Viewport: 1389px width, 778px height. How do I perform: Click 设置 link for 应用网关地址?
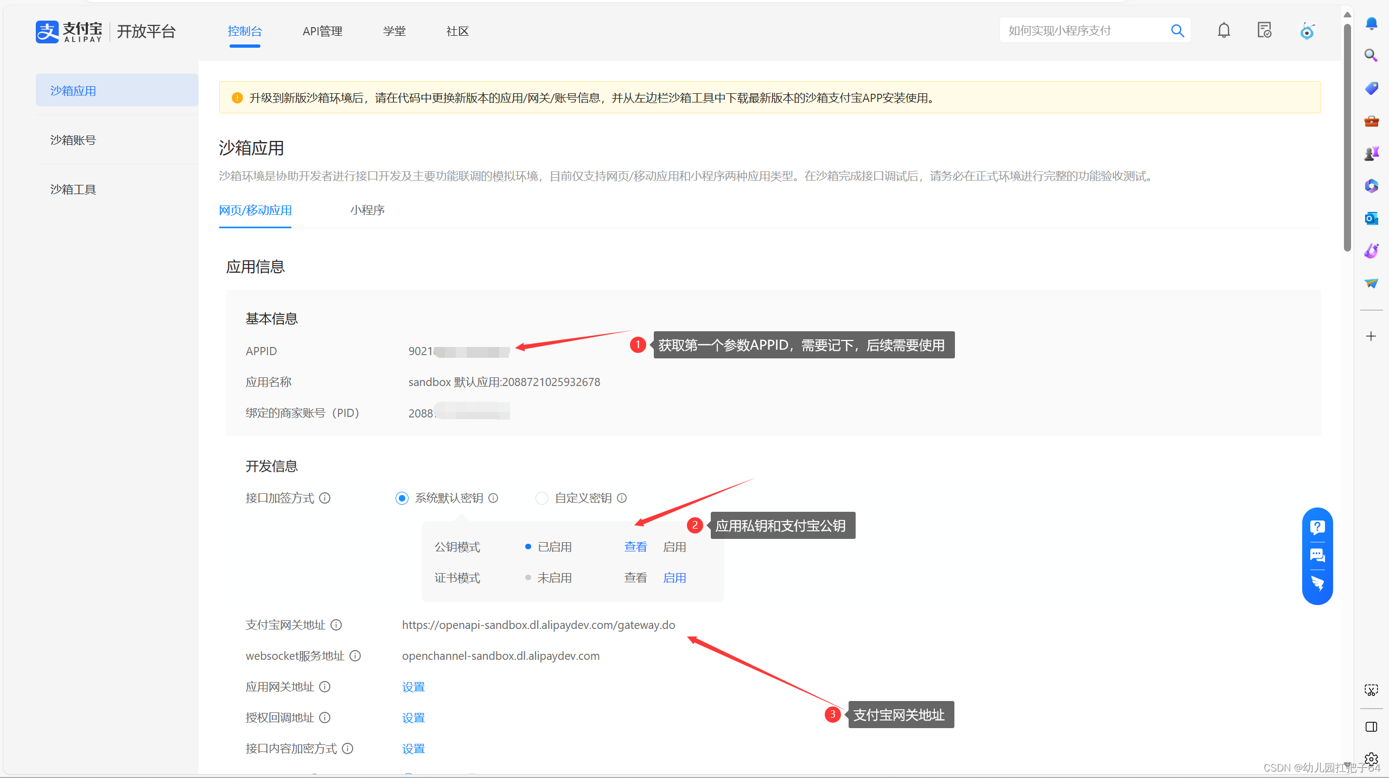(413, 687)
